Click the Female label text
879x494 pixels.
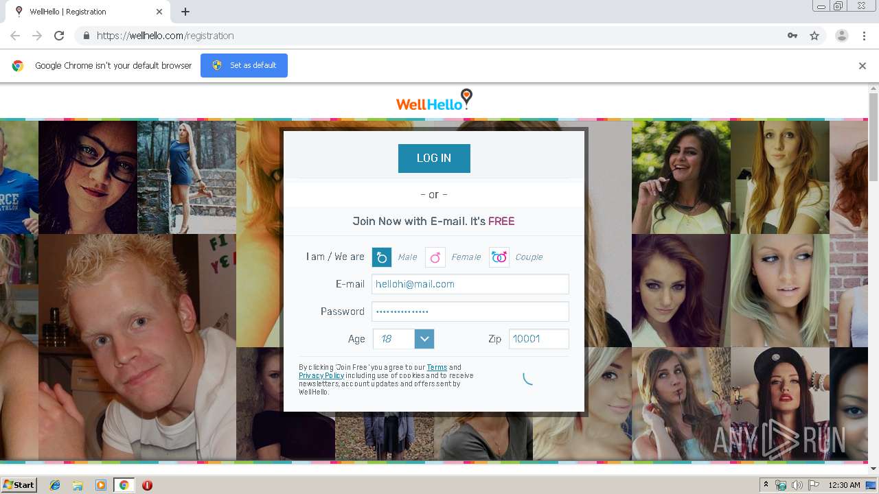[x=466, y=257]
